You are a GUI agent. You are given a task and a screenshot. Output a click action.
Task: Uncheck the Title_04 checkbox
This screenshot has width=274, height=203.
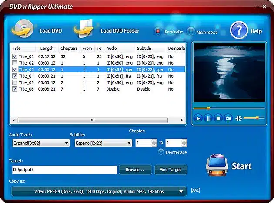[15, 76]
